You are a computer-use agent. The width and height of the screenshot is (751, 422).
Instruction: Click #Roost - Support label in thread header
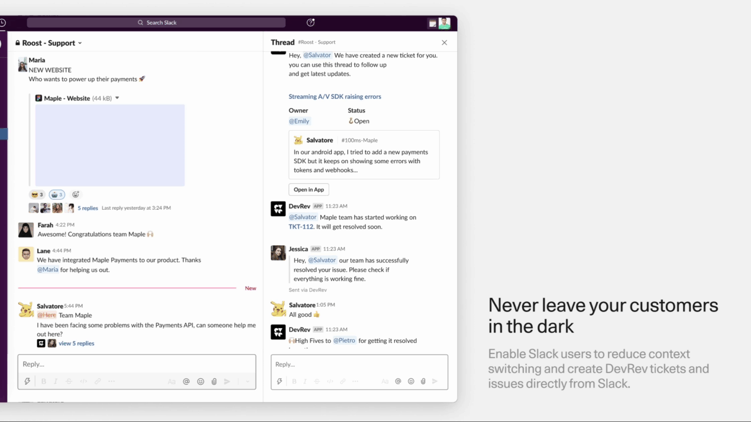pyautogui.click(x=316, y=43)
